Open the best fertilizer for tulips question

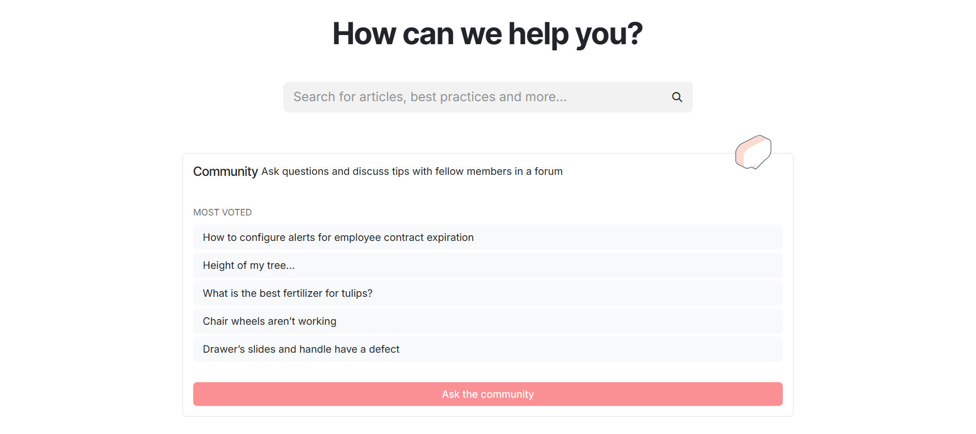487,293
